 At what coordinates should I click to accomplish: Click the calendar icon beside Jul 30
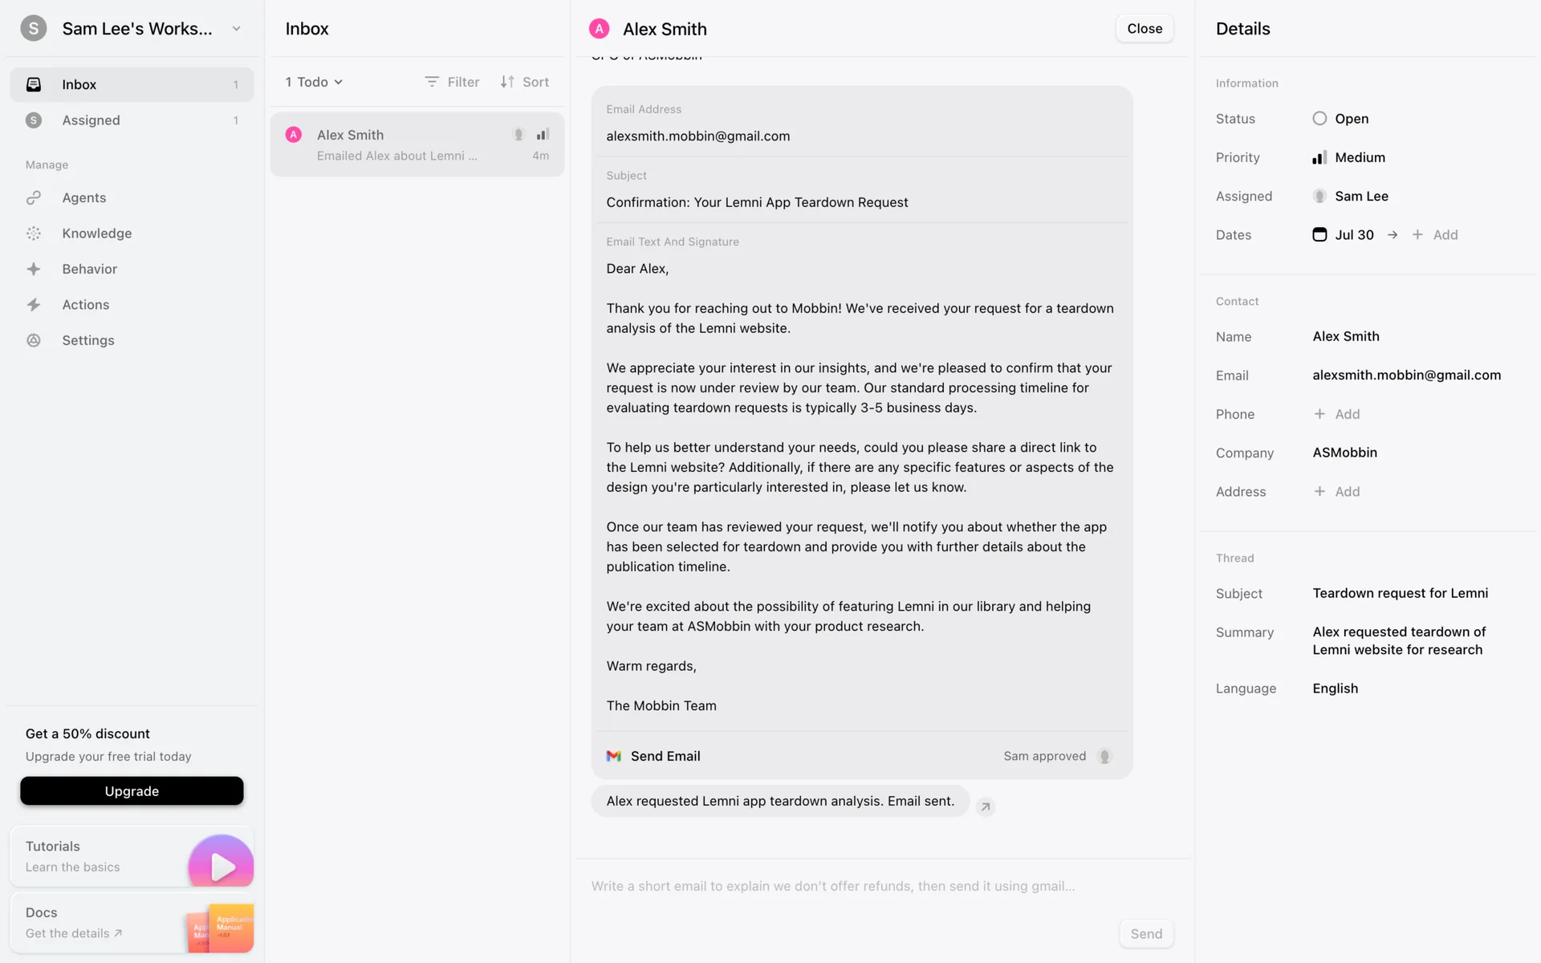click(1319, 234)
